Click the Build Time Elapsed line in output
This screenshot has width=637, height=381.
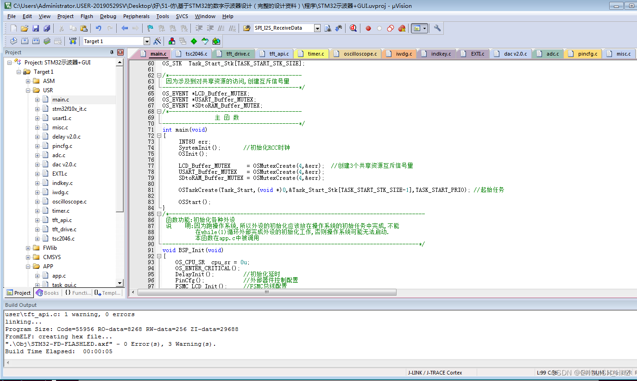(59, 351)
